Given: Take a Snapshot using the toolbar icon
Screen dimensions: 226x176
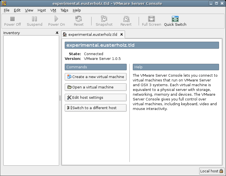Looking at the screenshot, I should [104, 19].
